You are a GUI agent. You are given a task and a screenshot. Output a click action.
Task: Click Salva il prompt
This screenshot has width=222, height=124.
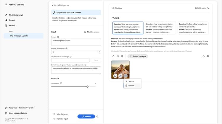click(x=61, y=114)
